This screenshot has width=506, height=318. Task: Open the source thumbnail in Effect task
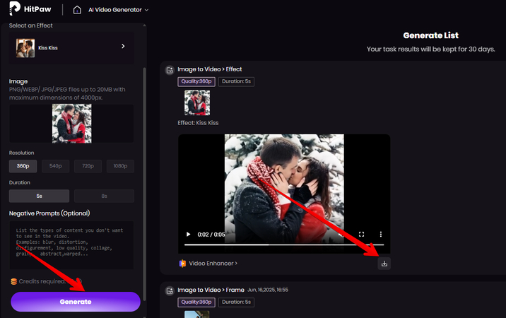tap(197, 102)
